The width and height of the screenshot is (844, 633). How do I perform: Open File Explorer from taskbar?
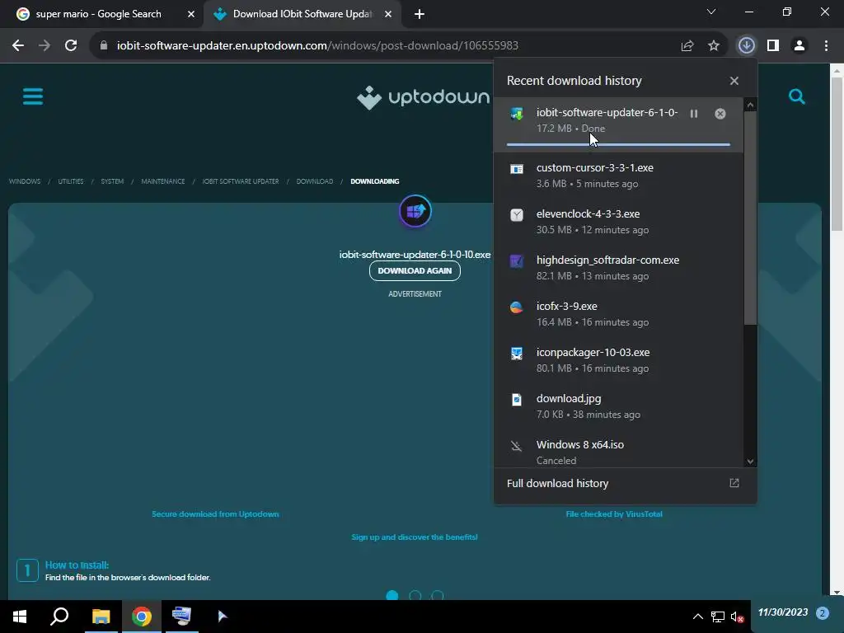[101, 617]
